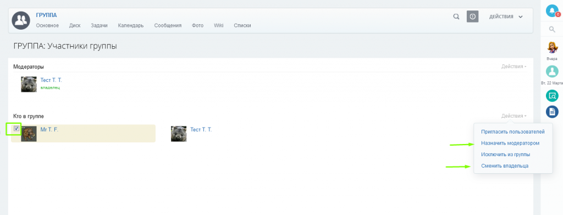Open chat with 'Вт, 22 Марта' teal avatar

coord(552,71)
